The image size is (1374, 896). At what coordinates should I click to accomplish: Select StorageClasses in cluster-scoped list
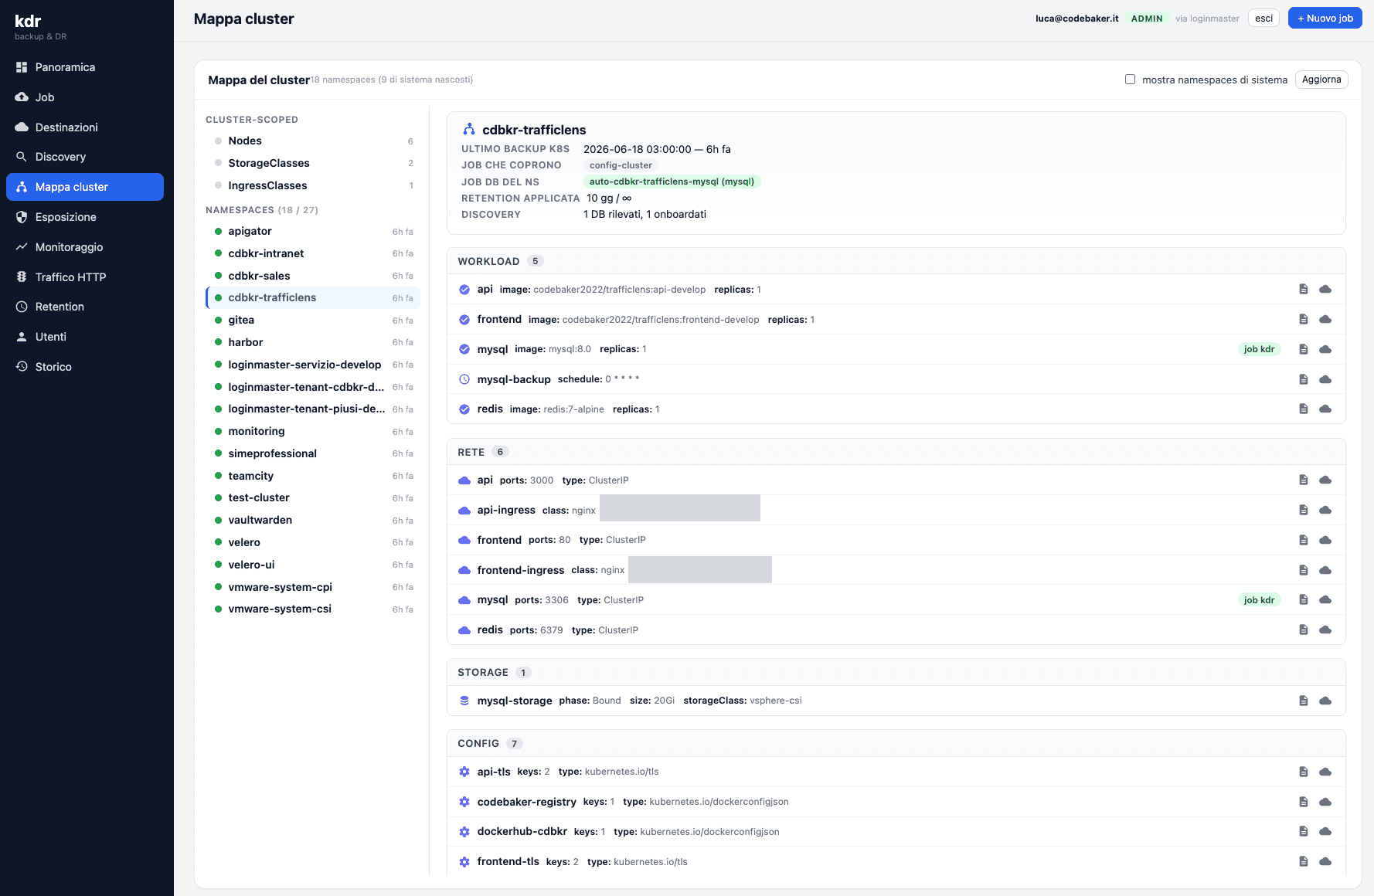(x=313, y=163)
